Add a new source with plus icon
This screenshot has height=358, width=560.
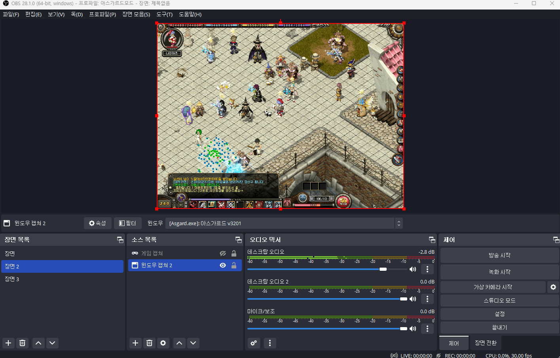(x=135, y=343)
